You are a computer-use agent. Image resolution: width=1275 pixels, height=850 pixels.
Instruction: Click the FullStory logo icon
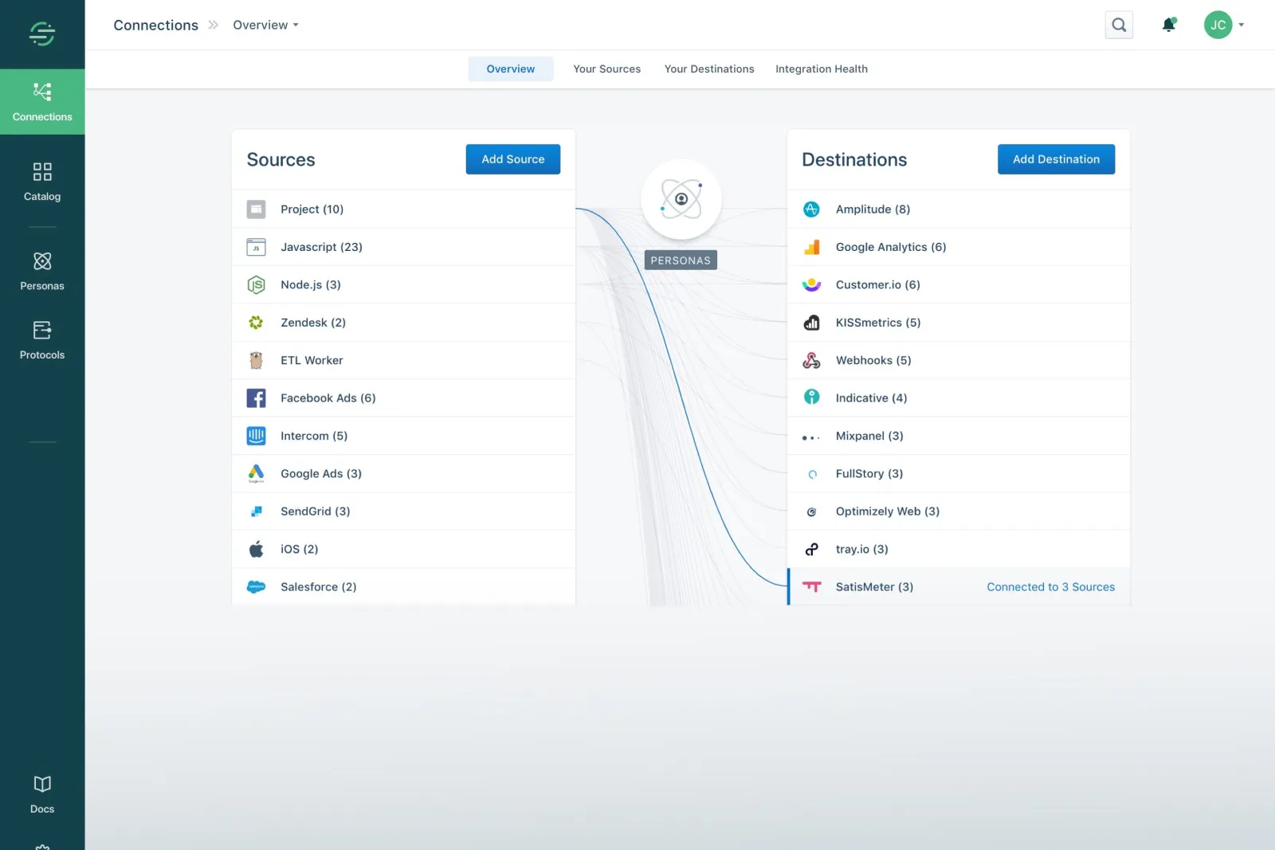pos(812,474)
